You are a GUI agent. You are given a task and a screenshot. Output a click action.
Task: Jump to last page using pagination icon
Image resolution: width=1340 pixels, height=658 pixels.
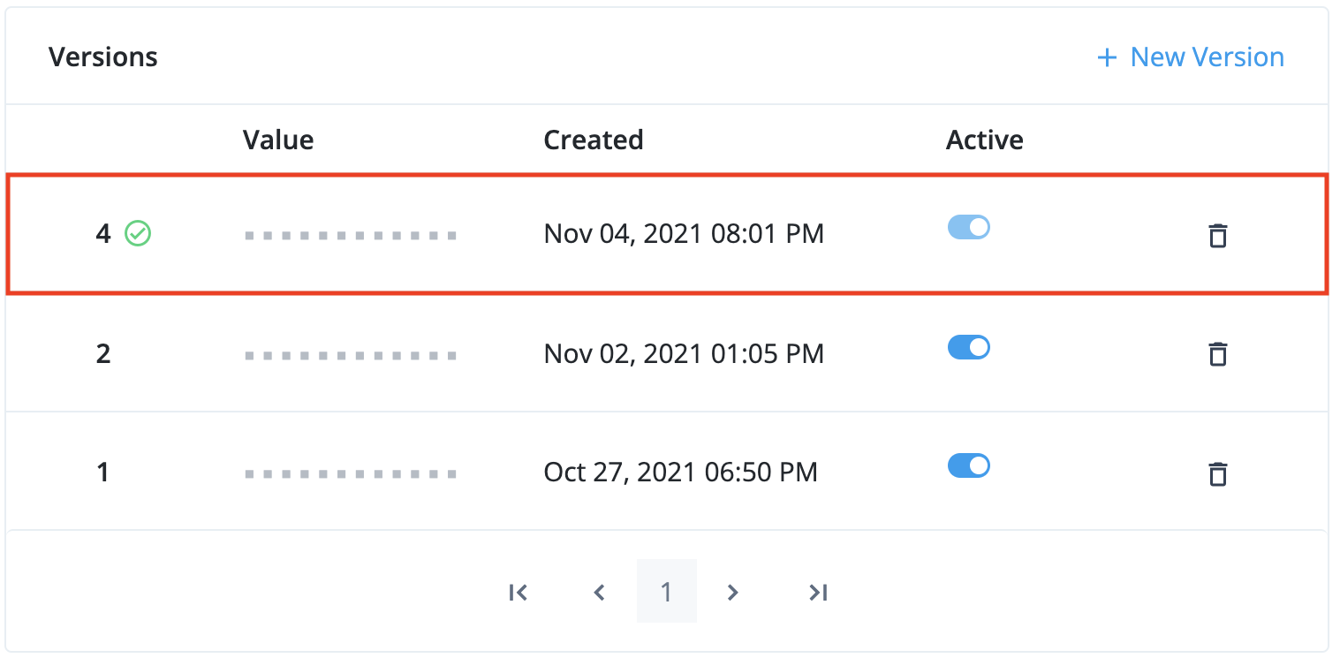pyautogui.click(x=816, y=592)
